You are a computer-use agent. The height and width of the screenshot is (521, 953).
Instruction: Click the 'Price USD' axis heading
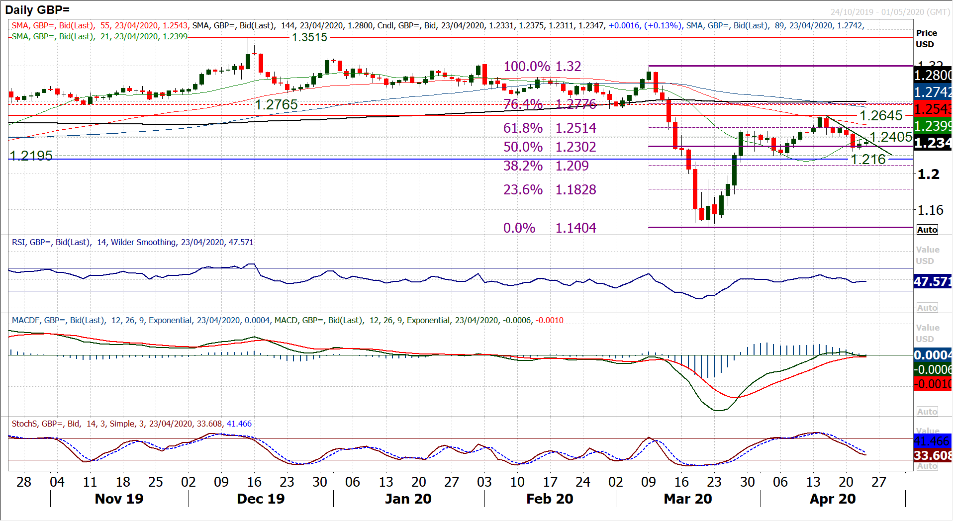(926, 38)
